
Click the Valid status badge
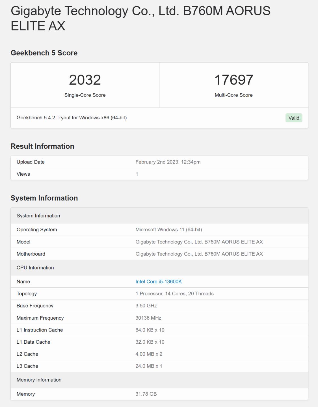click(x=294, y=118)
